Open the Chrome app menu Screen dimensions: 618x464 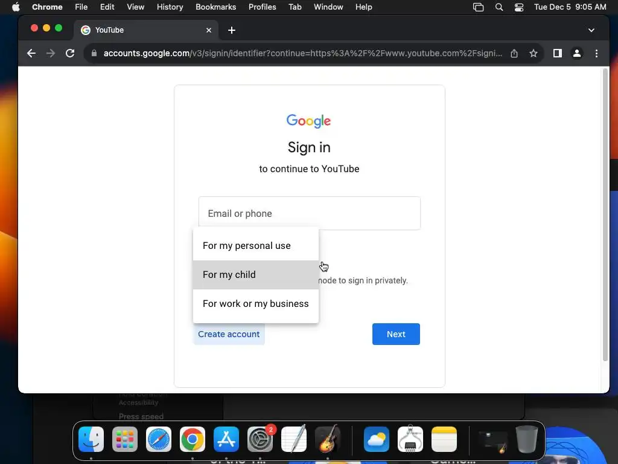[47, 7]
